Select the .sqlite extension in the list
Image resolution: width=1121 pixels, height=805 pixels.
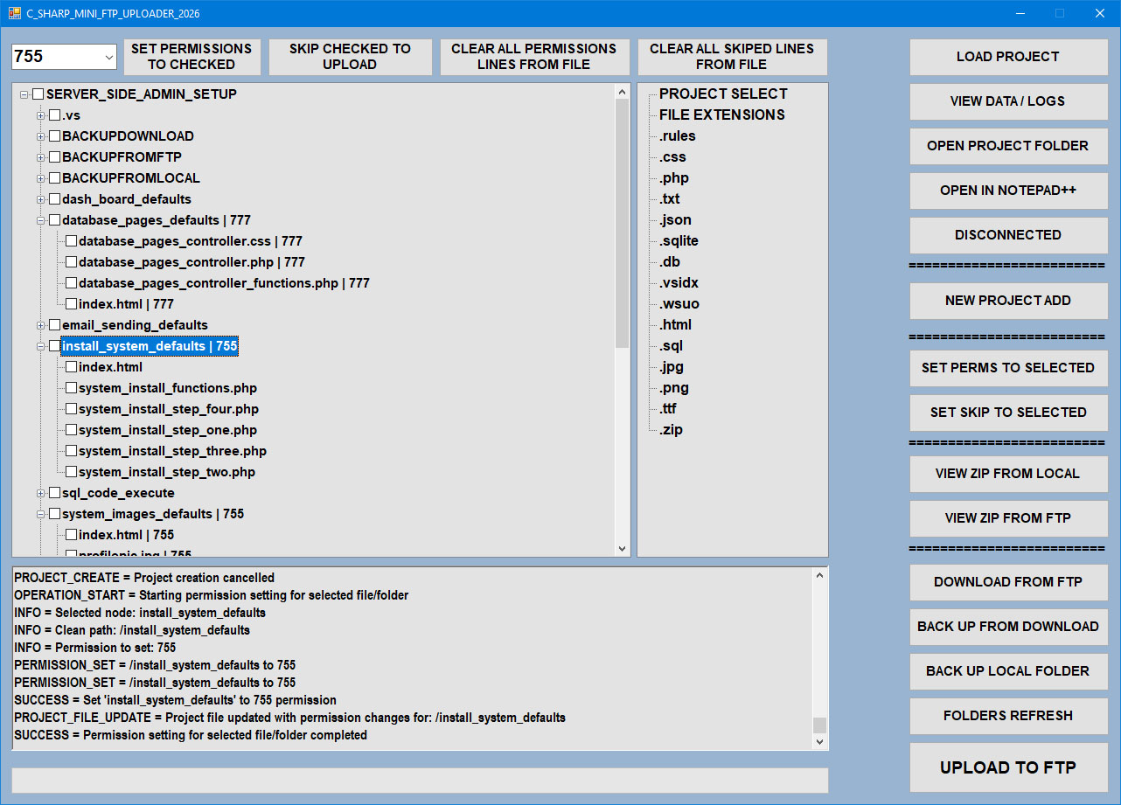679,241
